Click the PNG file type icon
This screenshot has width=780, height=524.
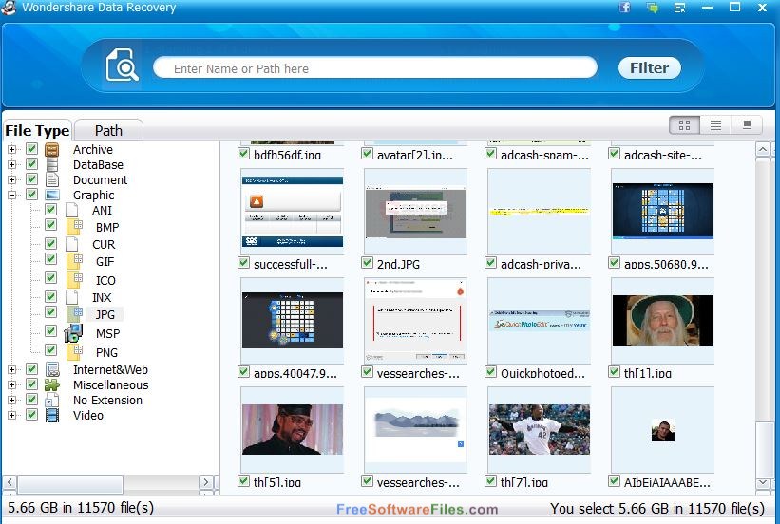(75, 352)
